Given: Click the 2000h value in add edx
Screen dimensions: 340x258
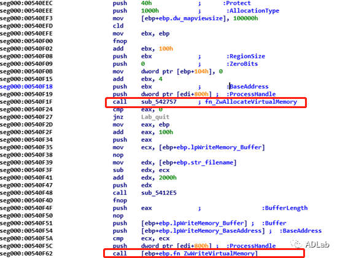Looking at the screenshot, I should pos(168,178).
